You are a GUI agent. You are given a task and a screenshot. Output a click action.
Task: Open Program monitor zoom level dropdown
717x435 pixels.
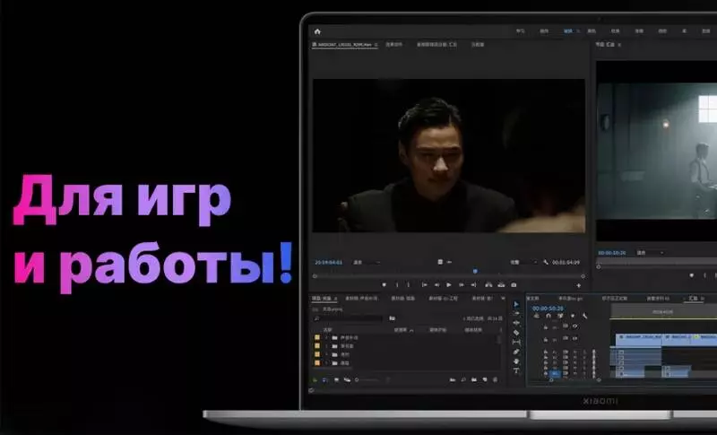(650, 253)
